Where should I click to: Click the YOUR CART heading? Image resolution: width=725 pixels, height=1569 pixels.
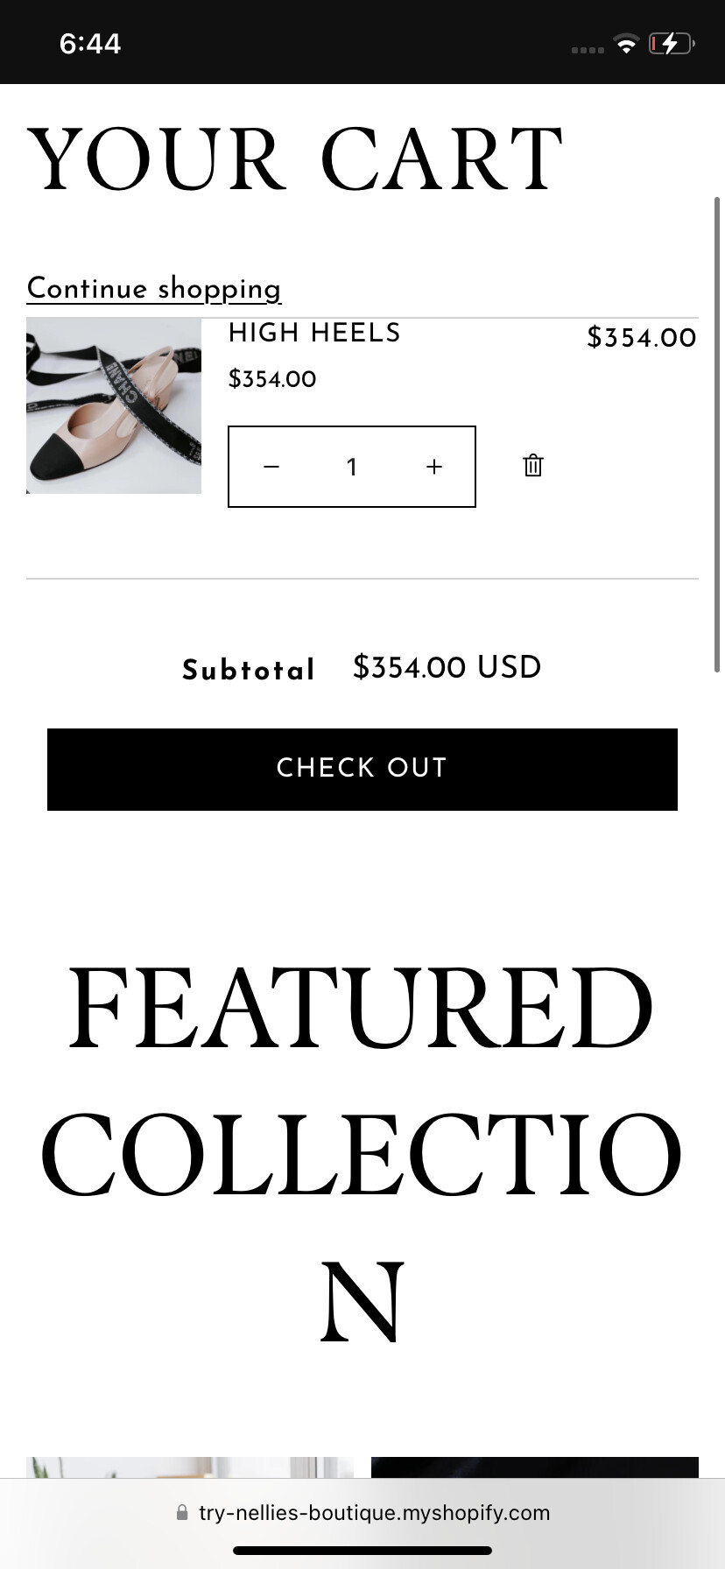(295, 159)
